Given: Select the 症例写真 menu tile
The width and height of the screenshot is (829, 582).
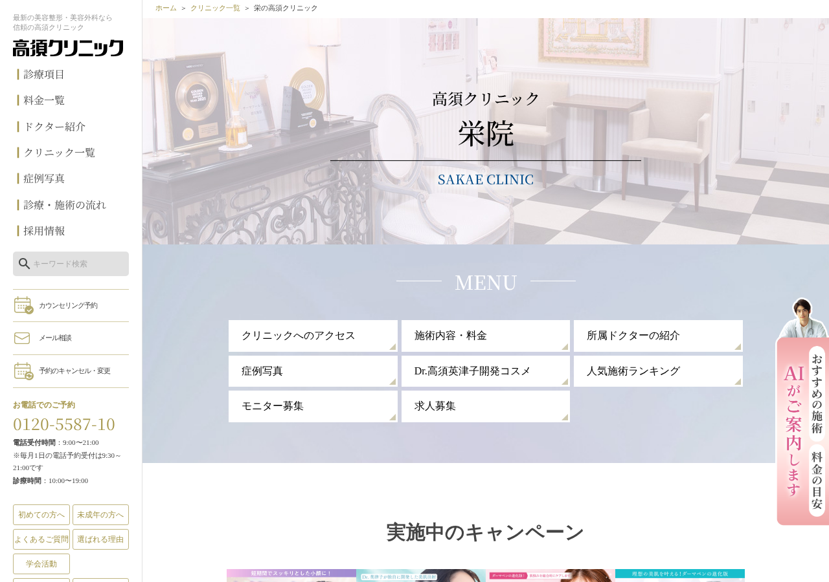Looking at the screenshot, I should (x=313, y=371).
